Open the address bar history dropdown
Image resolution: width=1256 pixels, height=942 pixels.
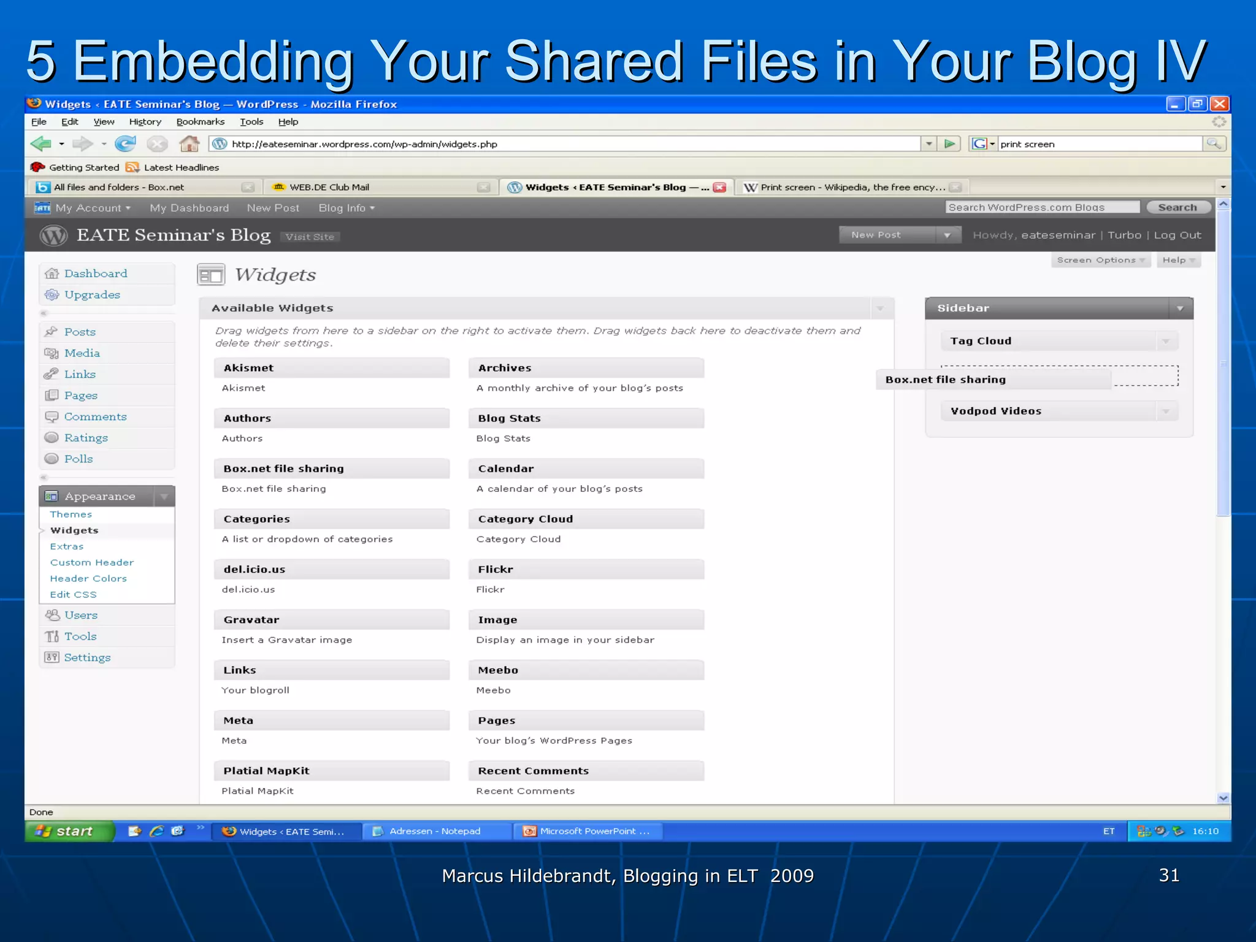(929, 144)
